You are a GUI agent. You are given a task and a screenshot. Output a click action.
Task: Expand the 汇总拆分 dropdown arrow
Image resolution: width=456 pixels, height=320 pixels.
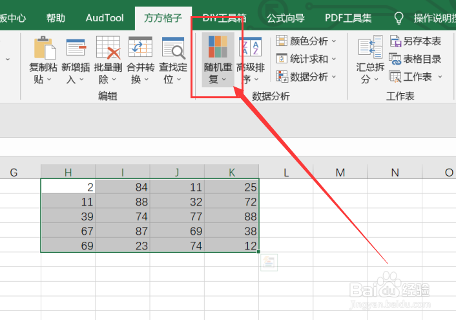(x=376, y=80)
